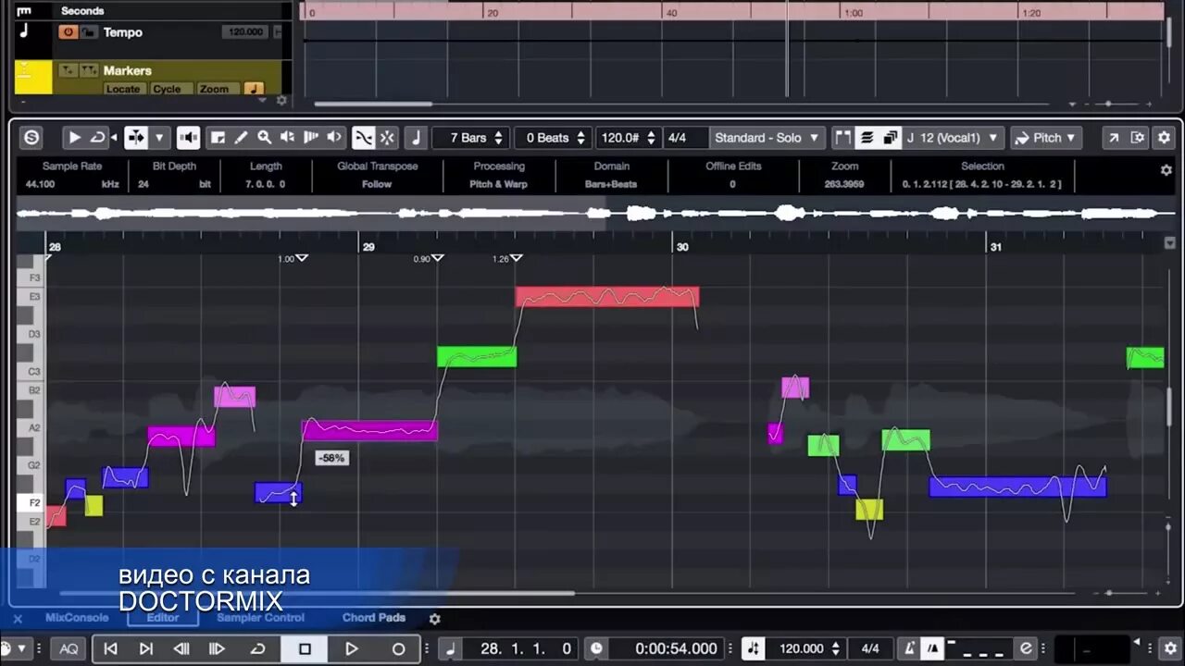Image resolution: width=1185 pixels, height=666 pixels.
Task: Open the Standard - Solo algorithm dropdown
Action: (767, 138)
